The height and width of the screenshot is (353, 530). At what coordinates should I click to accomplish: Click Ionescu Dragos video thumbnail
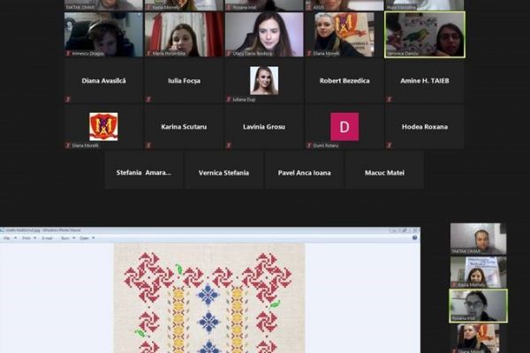click(103, 34)
